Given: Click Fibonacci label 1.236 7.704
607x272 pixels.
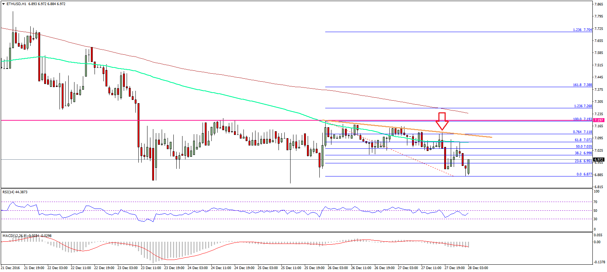Looking at the screenshot, I should pos(583,30).
